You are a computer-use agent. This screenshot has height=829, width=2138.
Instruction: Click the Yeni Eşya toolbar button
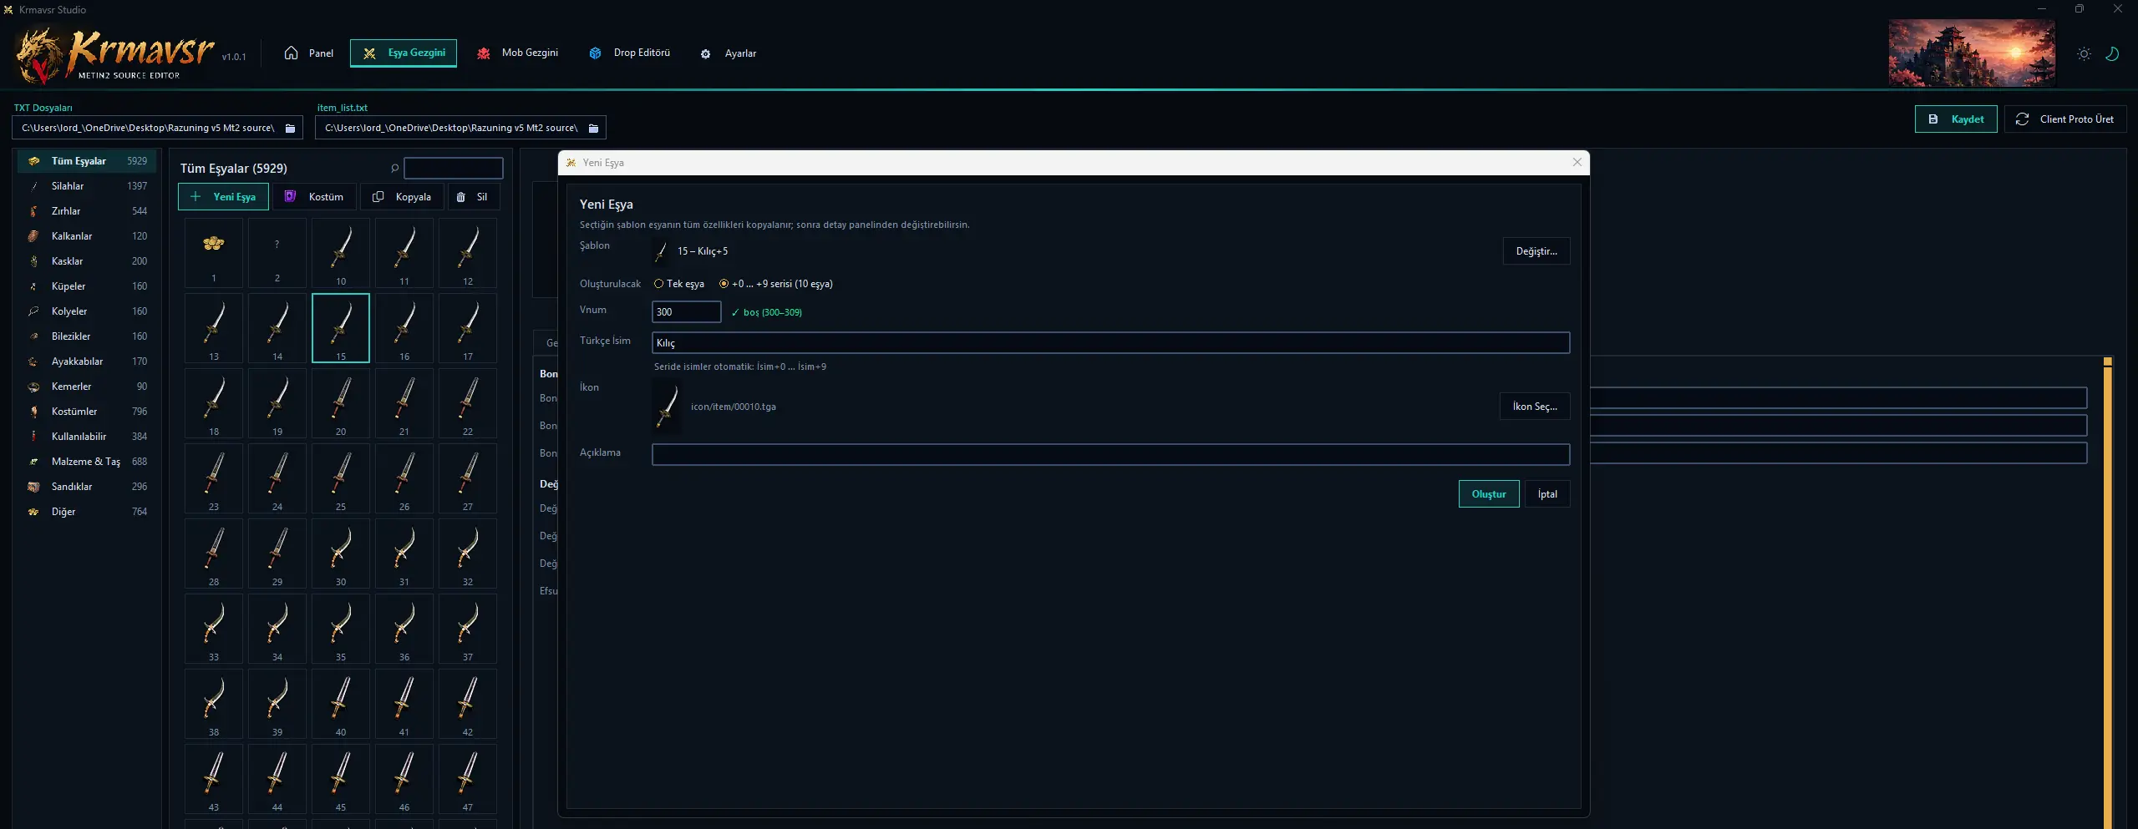223,197
